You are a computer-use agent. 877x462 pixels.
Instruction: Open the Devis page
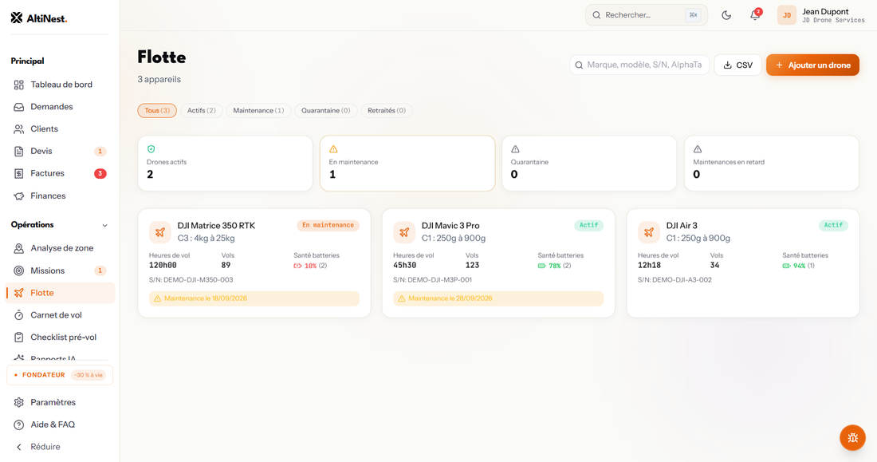(x=61, y=151)
